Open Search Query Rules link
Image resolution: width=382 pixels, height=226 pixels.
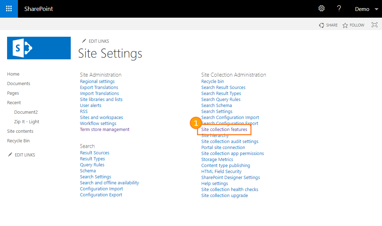[x=221, y=99]
